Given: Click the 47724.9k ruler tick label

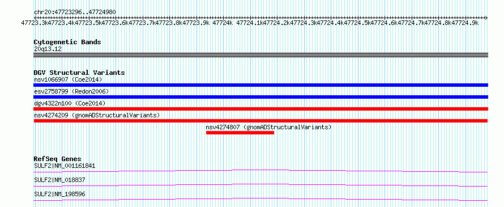Looking at the screenshot, I should click(x=465, y=23).
